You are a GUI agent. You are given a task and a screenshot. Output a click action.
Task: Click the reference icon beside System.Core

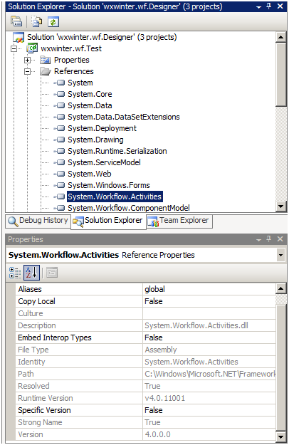[59, 94]
